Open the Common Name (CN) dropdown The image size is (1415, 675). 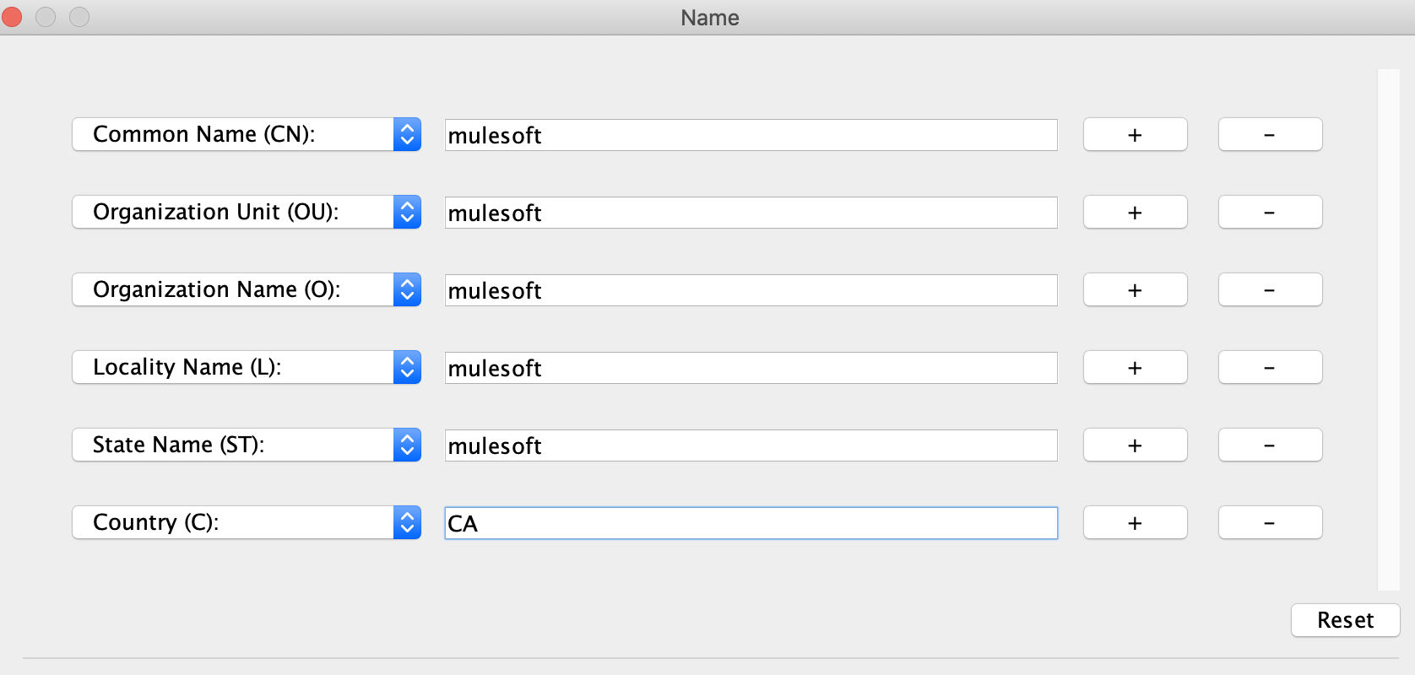pyautogui.click(x=246, y=135)
